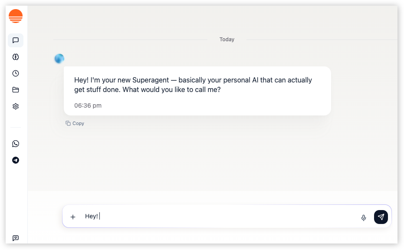
Task: Click the agent's blue avatar
Action: click(59, 58)
